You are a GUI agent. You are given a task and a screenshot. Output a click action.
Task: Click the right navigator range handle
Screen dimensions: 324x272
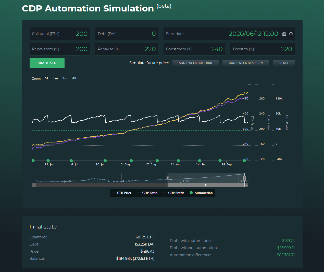tap(244, 178)
